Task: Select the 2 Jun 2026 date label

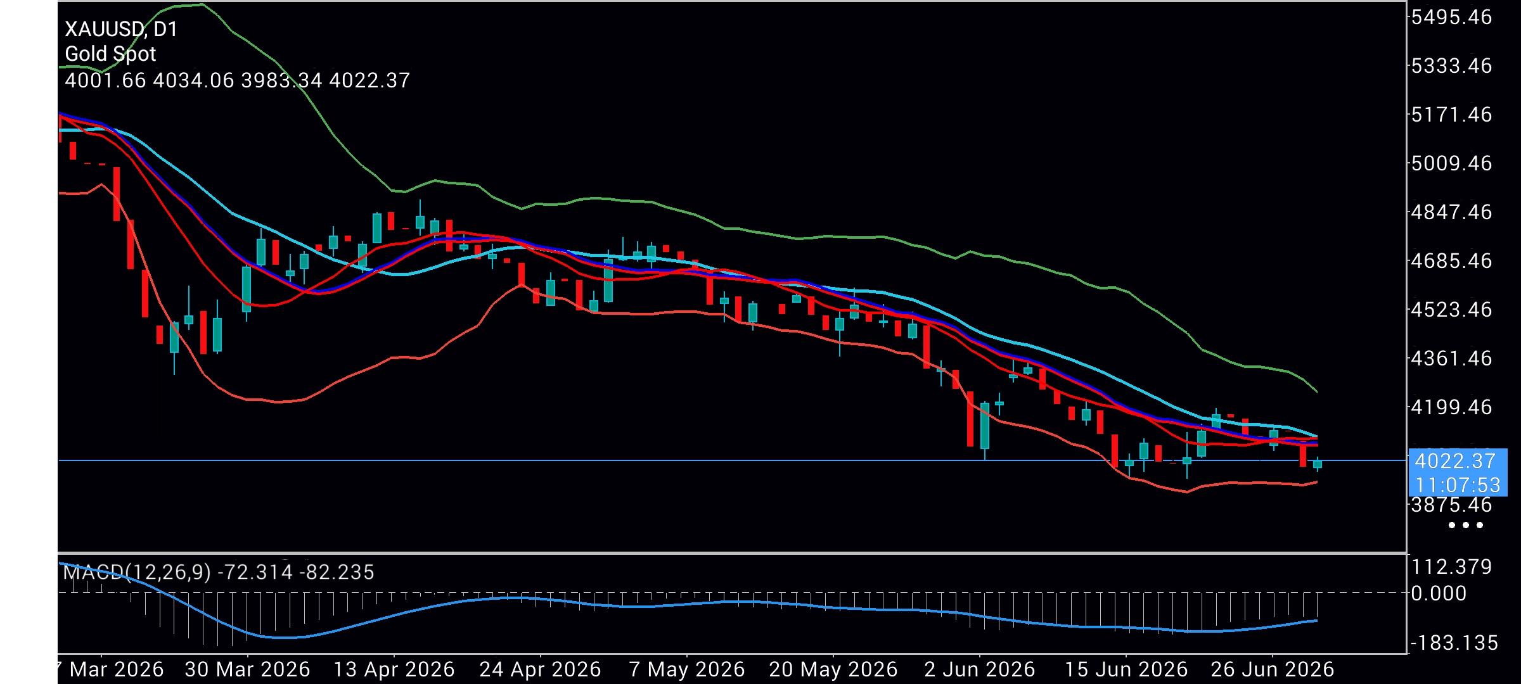Action: (x=980, y=669)
